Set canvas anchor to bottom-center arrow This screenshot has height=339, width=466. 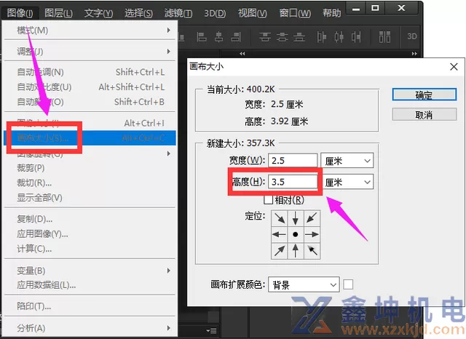point(296,251)
